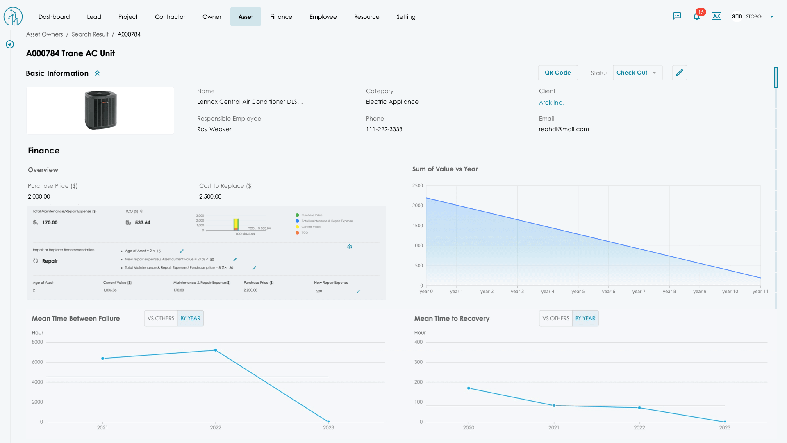This screenshot has height=443, width=787.
Task: Expand the left sidebar arrow
Action: (10, 44)
